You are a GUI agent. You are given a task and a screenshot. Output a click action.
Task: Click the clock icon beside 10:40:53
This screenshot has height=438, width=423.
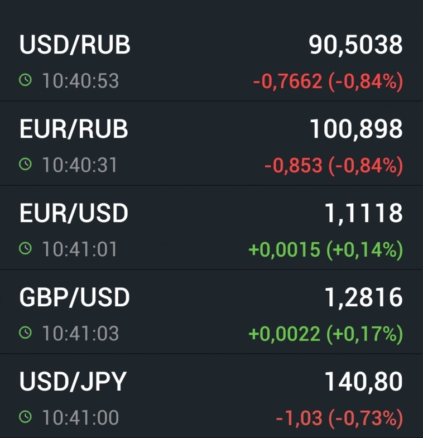(x=25, y=81)
